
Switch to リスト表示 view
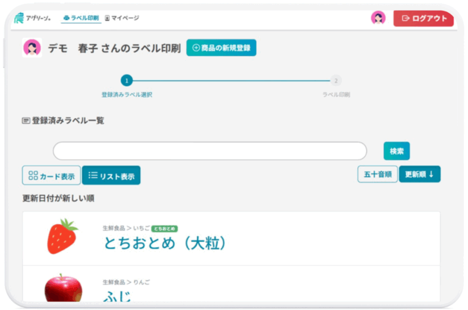pyautogui.click(x=111, y=176)
